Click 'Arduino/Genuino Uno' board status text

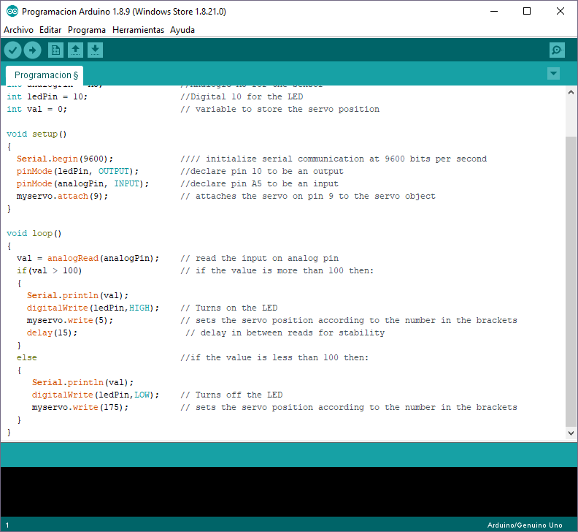point(525,525)
